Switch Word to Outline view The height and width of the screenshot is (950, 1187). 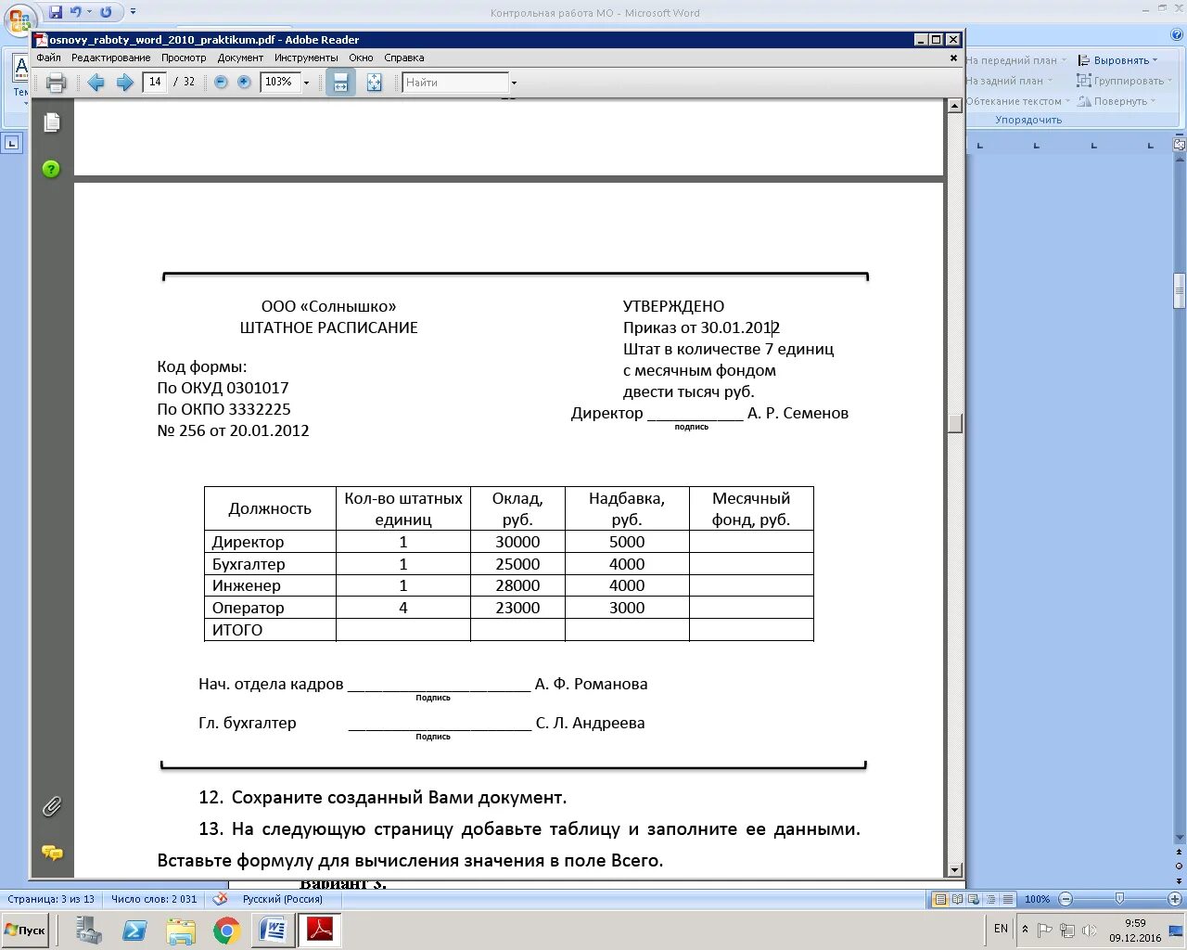(x=991, y=899)
